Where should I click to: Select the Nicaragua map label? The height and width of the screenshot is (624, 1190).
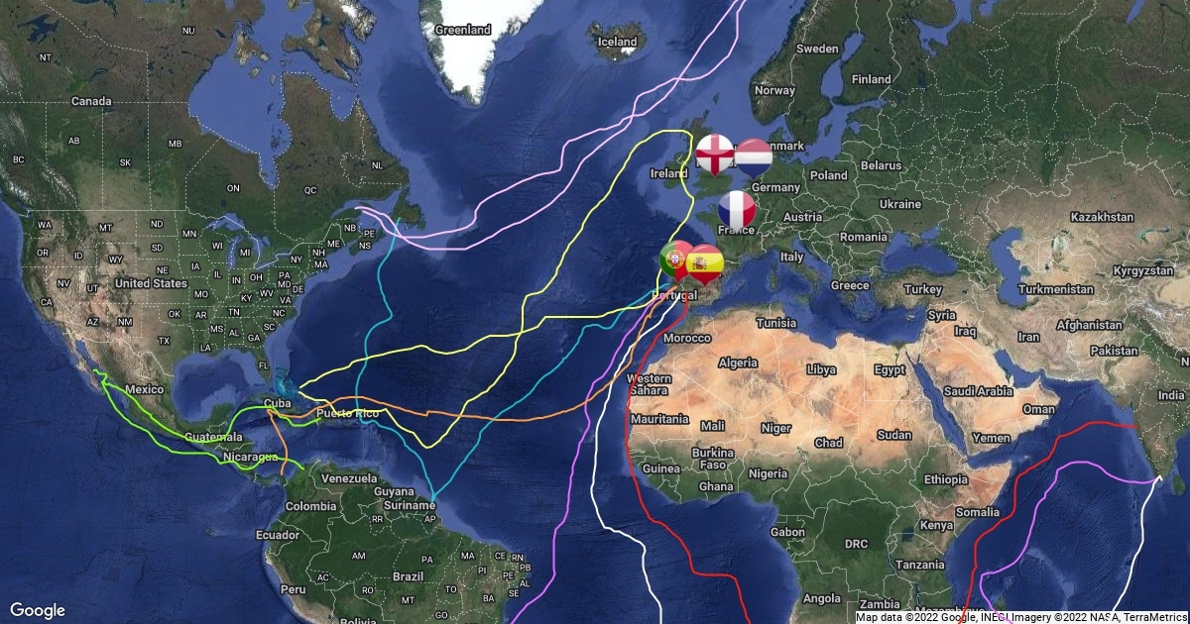(x=250, y=458)
